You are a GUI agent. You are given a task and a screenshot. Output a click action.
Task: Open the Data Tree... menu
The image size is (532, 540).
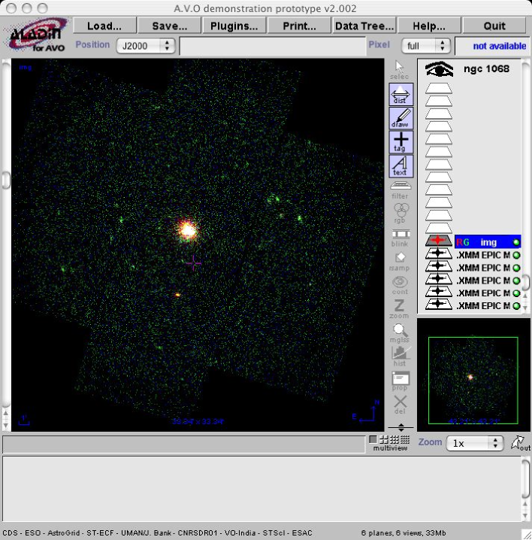(364, 26)
